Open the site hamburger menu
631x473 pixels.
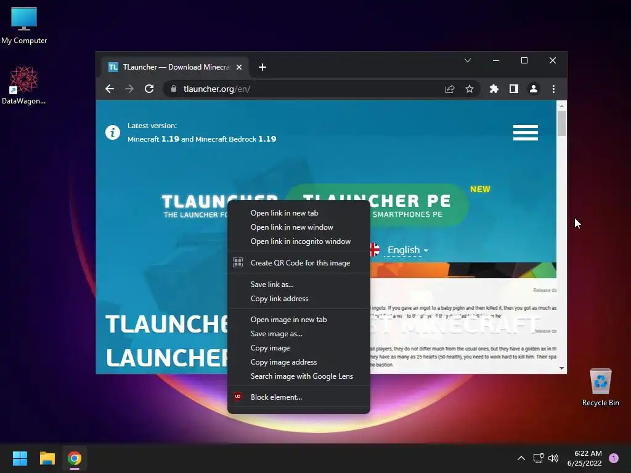(526, 132)
